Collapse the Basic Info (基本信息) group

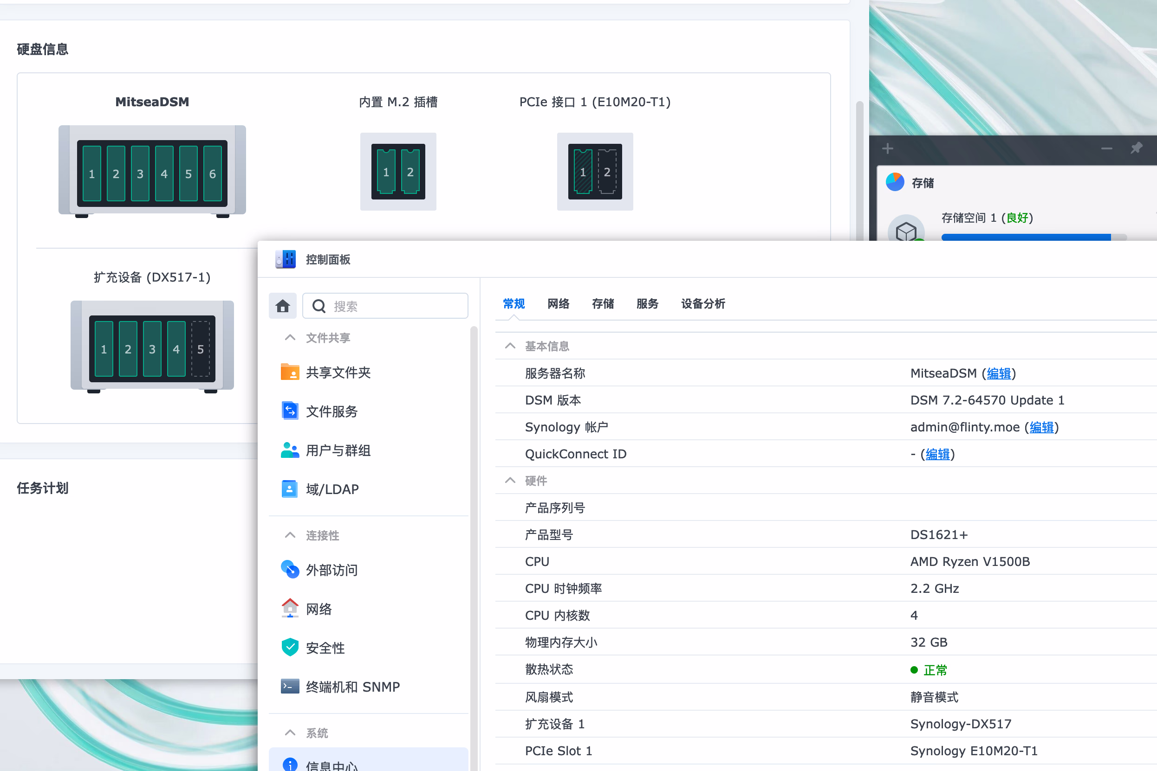tap(510, 346)
